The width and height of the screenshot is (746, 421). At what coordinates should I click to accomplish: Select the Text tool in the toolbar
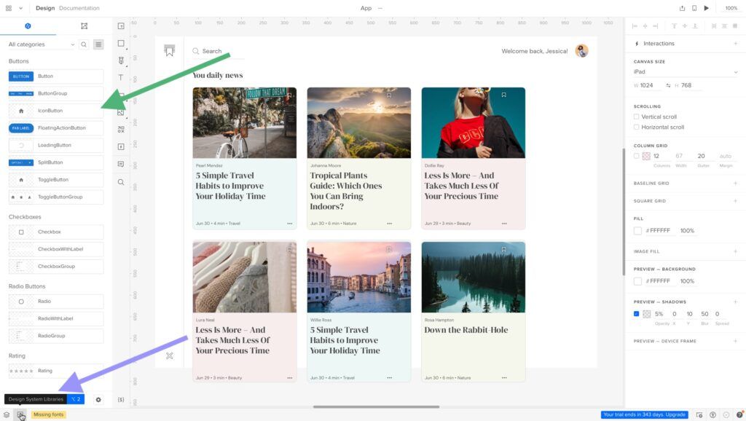121,78
